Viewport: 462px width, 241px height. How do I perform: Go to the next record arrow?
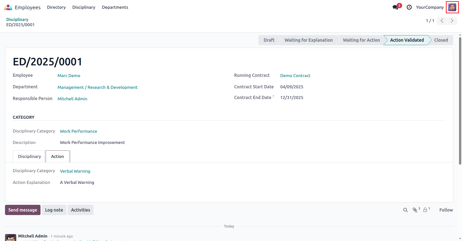tap(452, 21)
